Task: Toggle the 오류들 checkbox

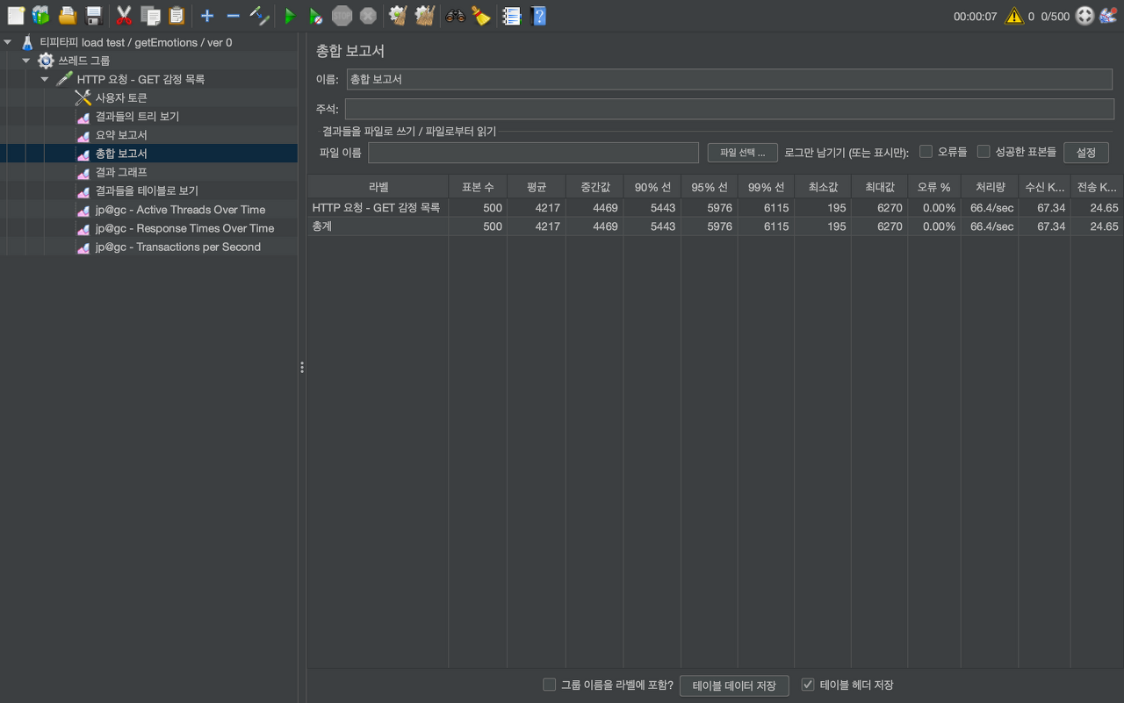Action: pyautogui.click(x=926, y=152)
